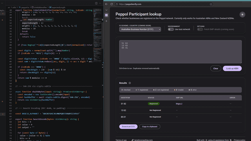Click identifier cell '51 82'
The width and height of the screenshot is (251, 141).
(124, 104)
